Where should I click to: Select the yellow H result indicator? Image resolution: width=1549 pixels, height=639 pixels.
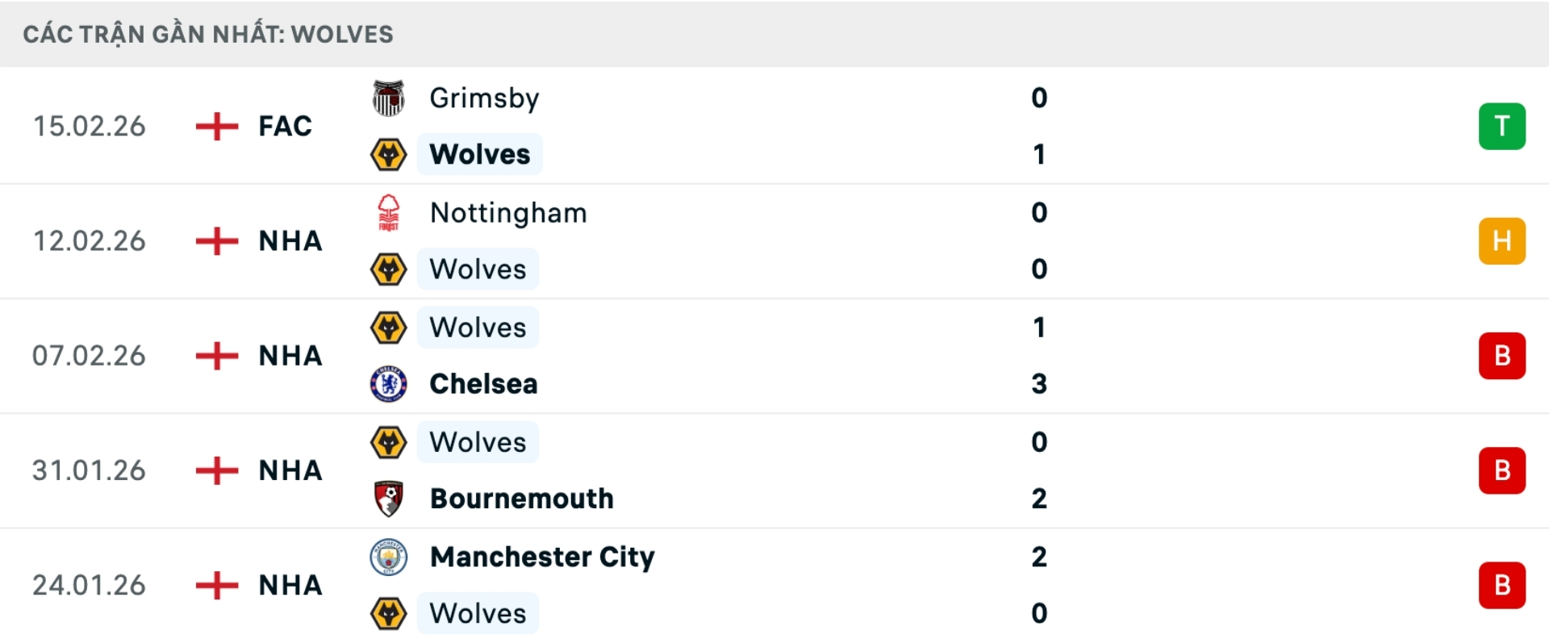point(1502,240)
